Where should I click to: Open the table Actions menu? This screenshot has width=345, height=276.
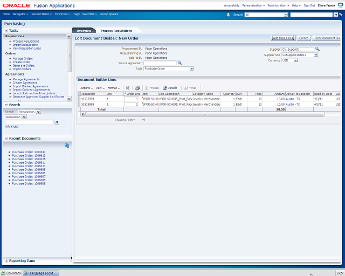click(x=86, y=88)
